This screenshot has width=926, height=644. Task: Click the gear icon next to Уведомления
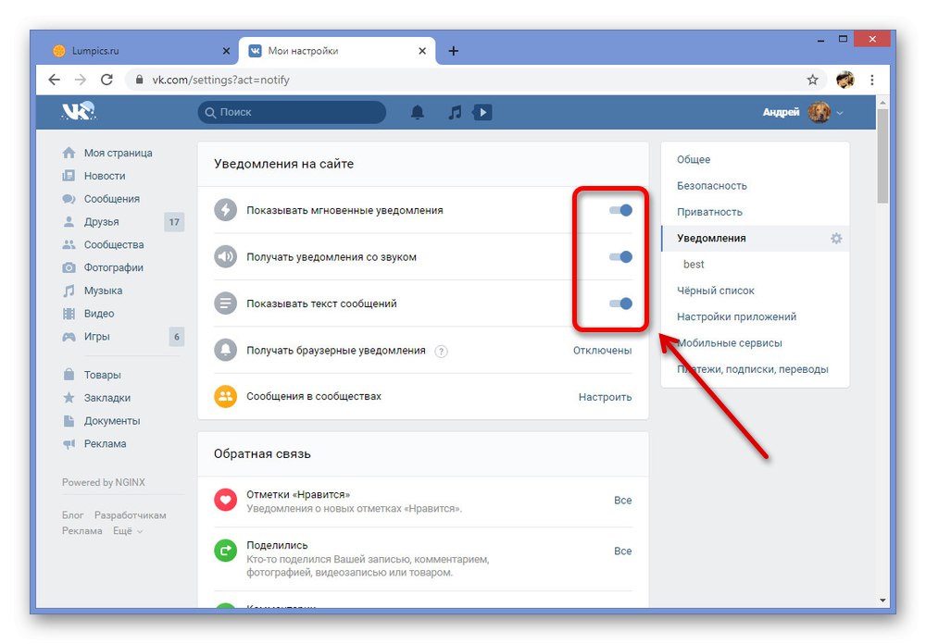836,239
